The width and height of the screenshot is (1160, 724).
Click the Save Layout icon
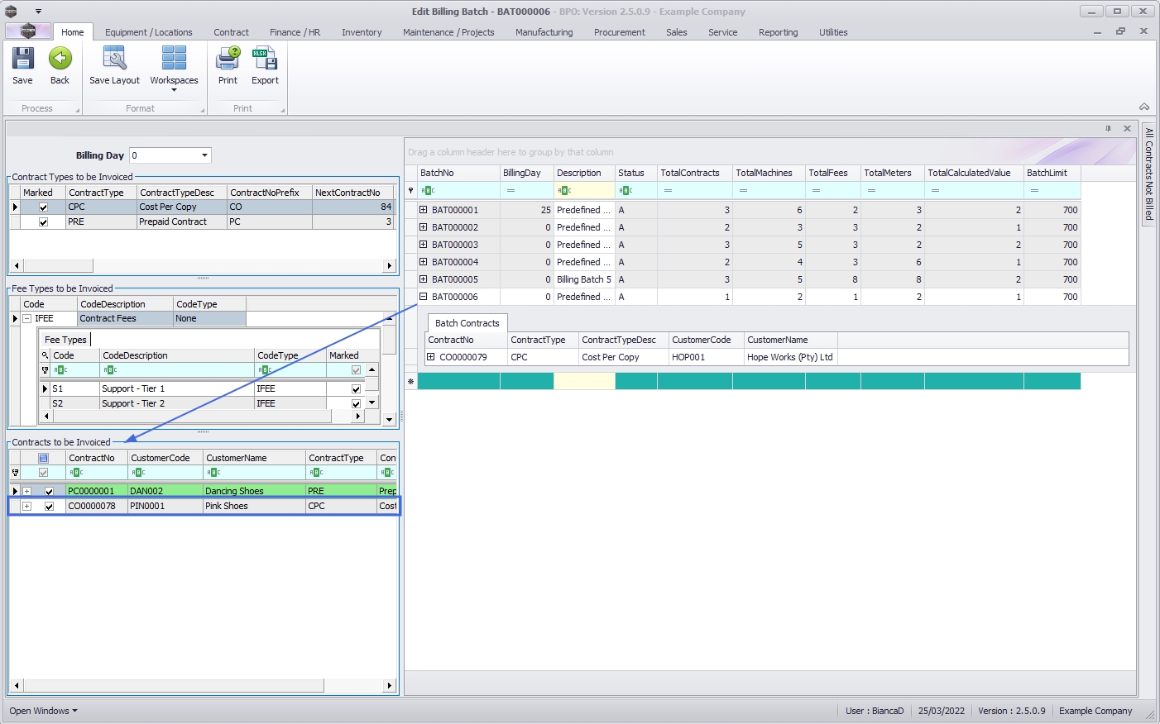tap(114, 60)
